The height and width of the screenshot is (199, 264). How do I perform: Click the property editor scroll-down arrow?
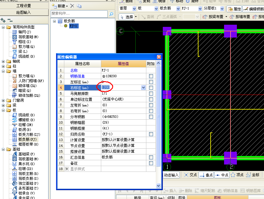pyautogui.click(x=158, y=186)
